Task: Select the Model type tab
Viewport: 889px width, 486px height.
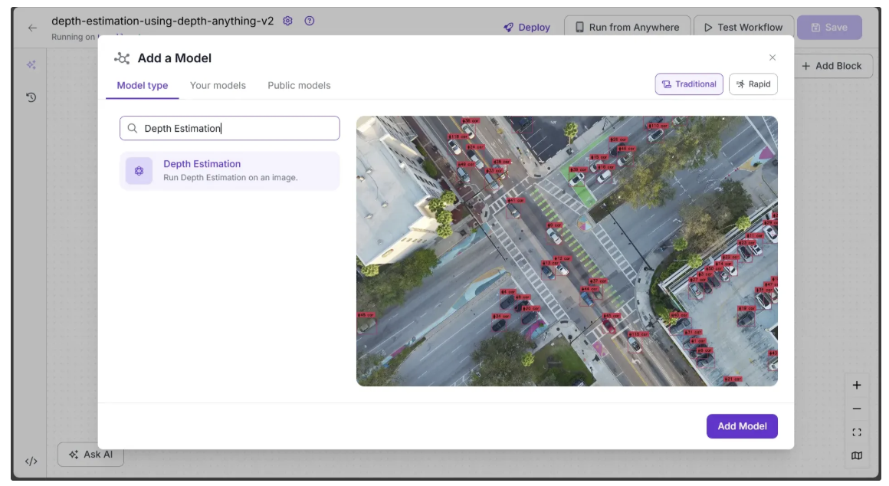Action: (x=142, y=86)
